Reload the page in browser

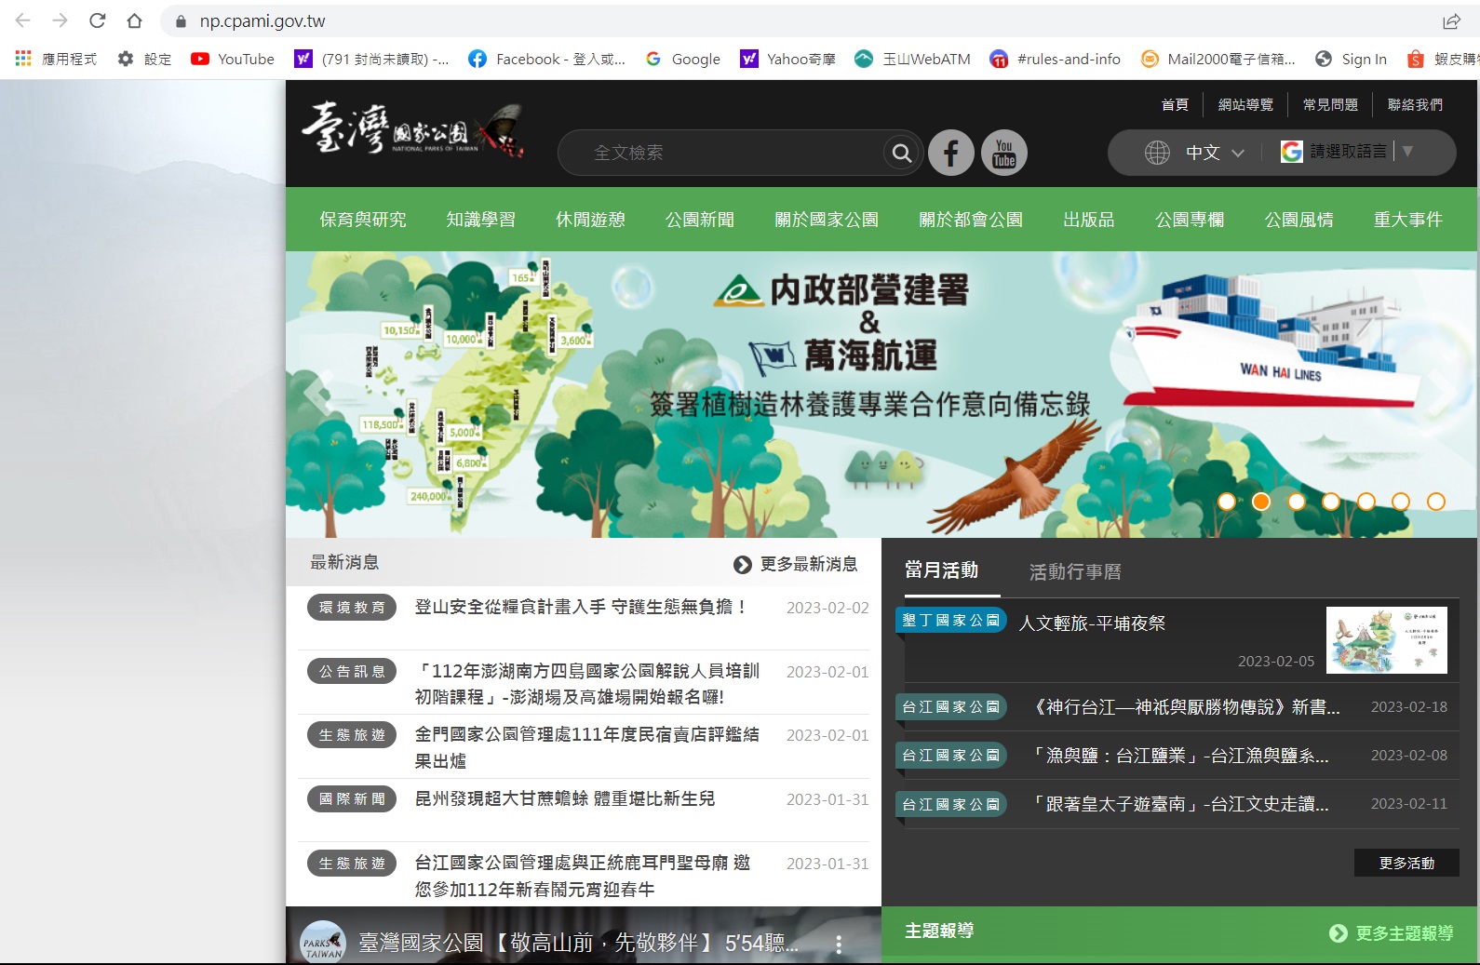[x=97, y=20]
